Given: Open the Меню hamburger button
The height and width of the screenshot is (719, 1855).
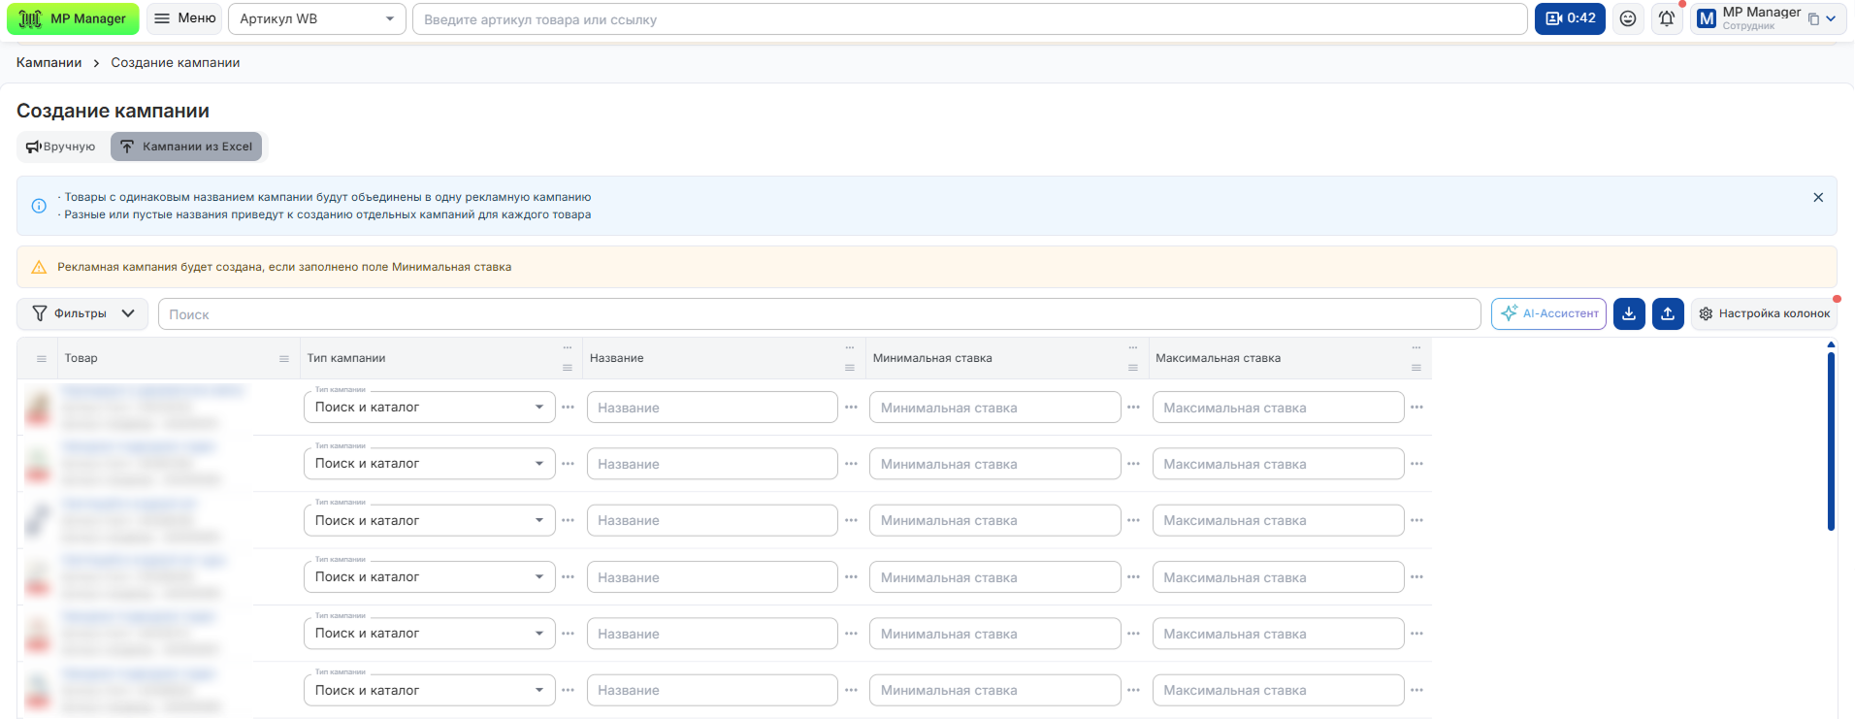Looking at the screenshot, I should pos(184,18).
